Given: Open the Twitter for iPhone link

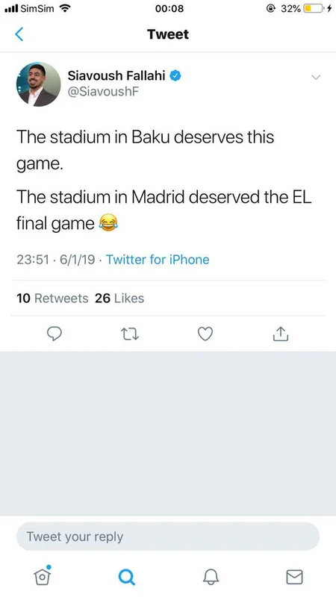Looking at the screenshot, I should coord(158,260).
